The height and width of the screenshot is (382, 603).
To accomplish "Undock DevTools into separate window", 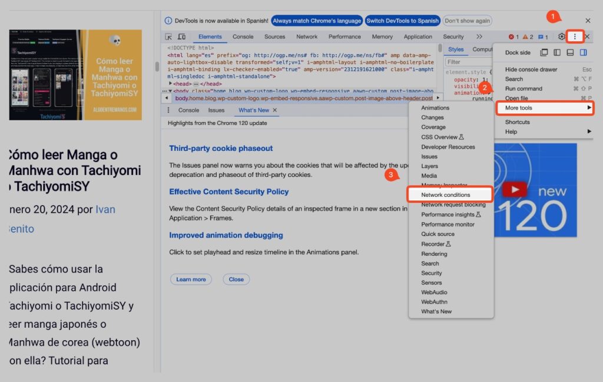I will (544, 52).
